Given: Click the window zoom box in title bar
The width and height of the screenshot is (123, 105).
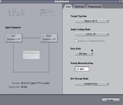Looking at the screenshot, I should click(120, 1).
